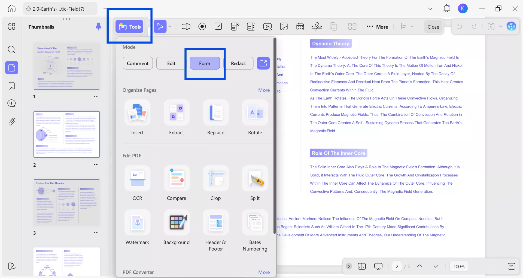Choose the Digital Signature form tool
This screenshot has width=523, height=278.
317,26
